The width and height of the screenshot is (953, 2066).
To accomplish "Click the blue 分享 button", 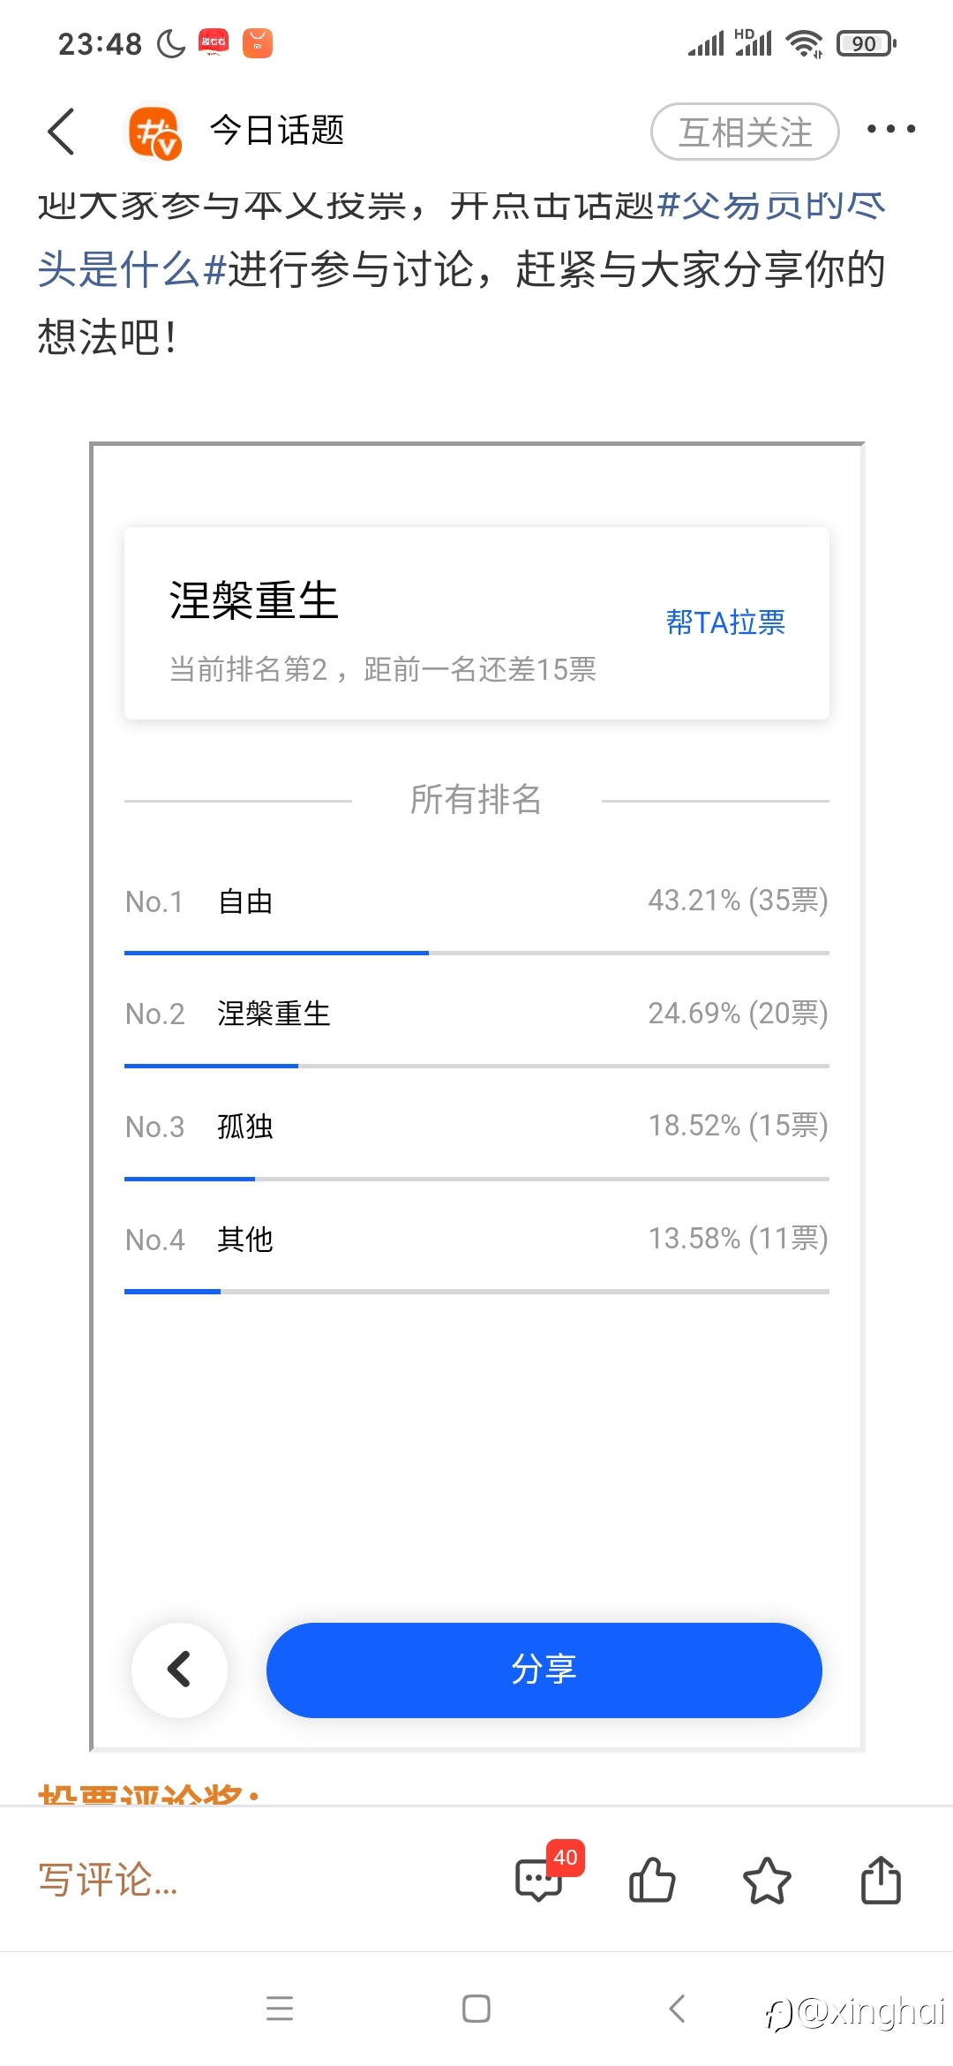I will 544,1670.
